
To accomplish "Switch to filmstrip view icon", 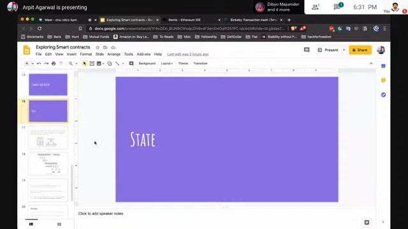I will [x=31, y=224].
